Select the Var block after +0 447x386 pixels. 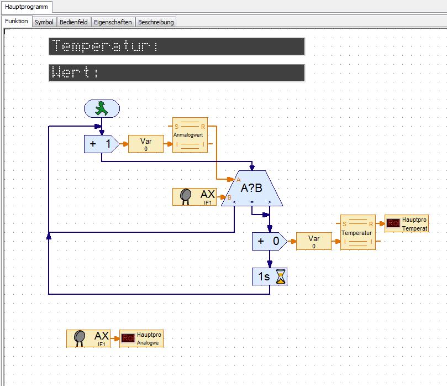[314, 241]
